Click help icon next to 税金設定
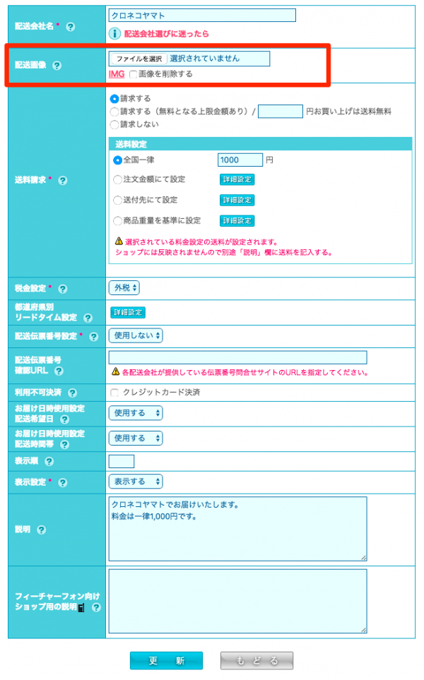 tap(62, 289)
